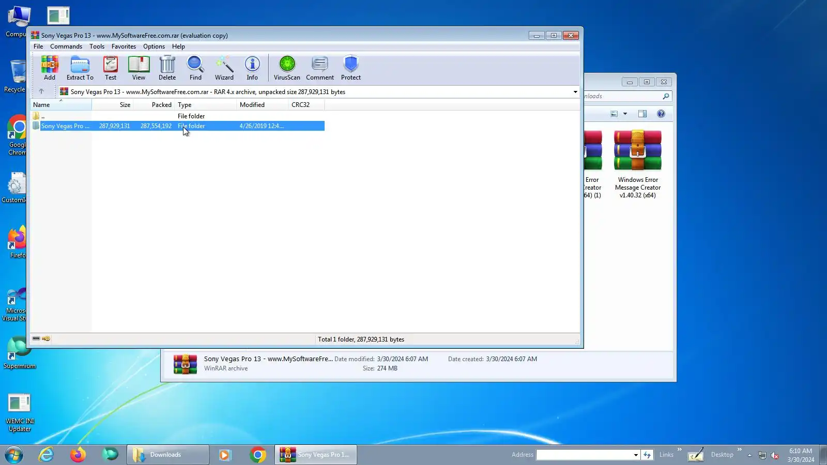The image size is (827, 465).
Task: Open the Commands menu
Action: click(x=66, y=47)
